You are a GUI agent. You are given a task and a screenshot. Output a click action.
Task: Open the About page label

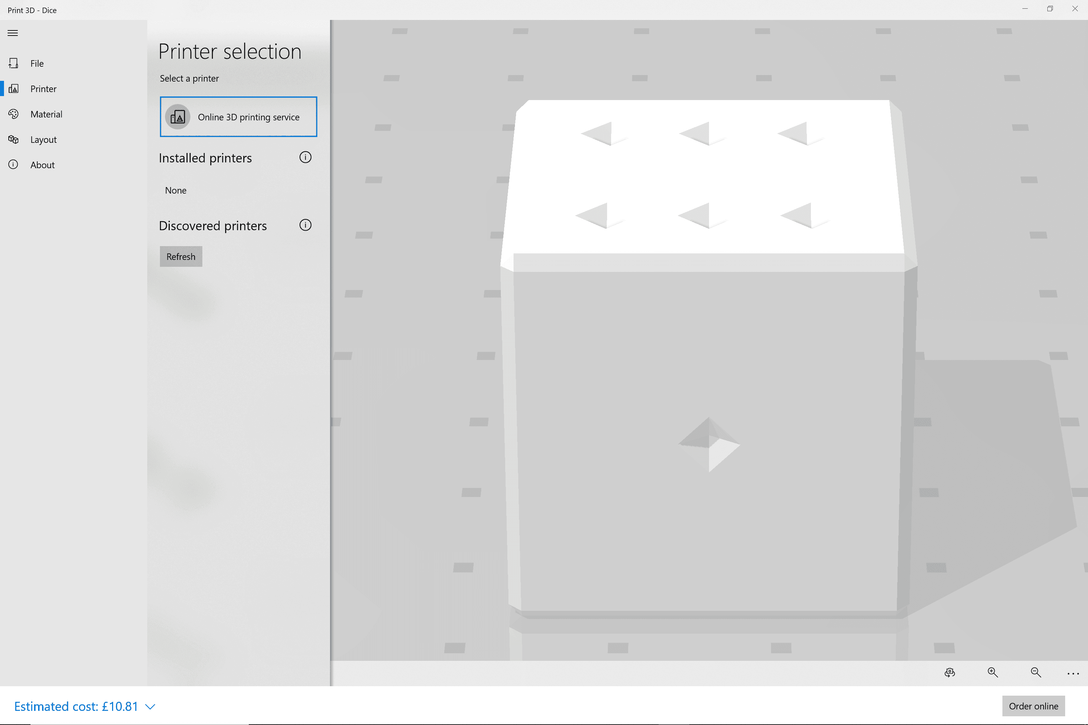pos(42,165)
